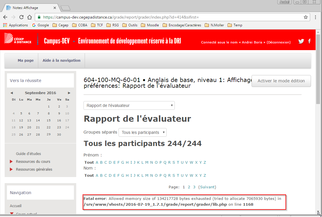
Task: Go back with browser back arrow
Action: (5, 17)
